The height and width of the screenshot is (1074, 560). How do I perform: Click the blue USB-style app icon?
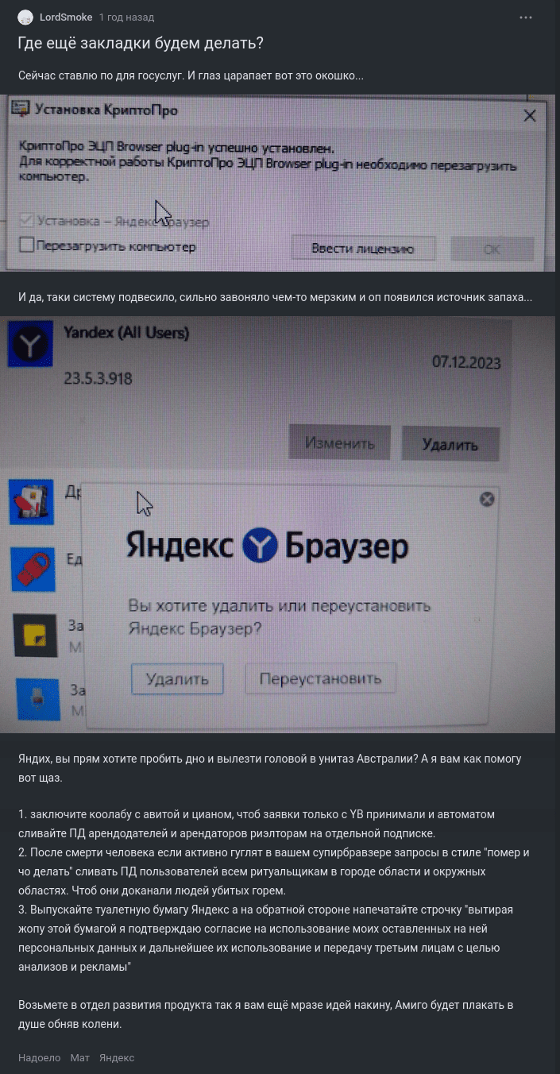pos(39,699)
